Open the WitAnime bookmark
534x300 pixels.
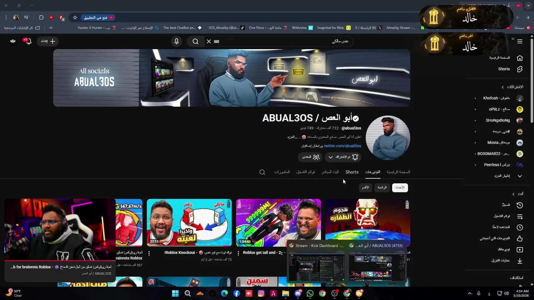coord(302,28)
